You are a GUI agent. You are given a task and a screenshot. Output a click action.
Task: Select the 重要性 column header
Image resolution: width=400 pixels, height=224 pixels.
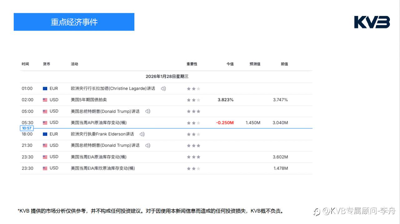pos(192,64)
